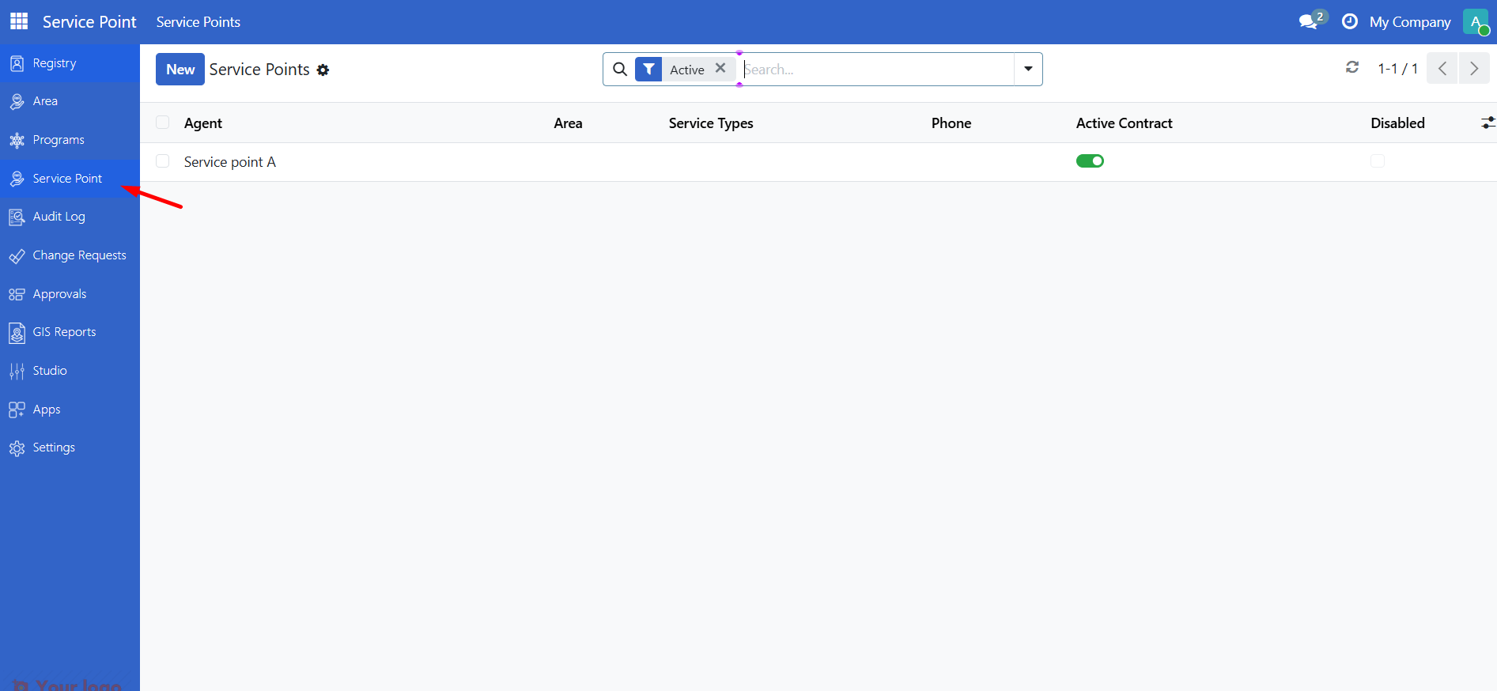Sort by the Agent column header
Image resolution: width=1497 pixels, height=691 pixels.
(203, 123)
